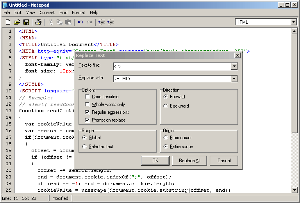Click the editor scrollbar down arrow
This screenshot has height=203, width=300.
(294, 190)
